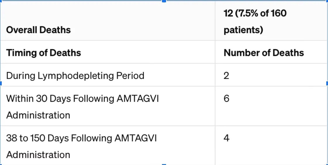Click the word "patients)" in the top-right cell
The image size is (328, 165).
click(243, 30)
